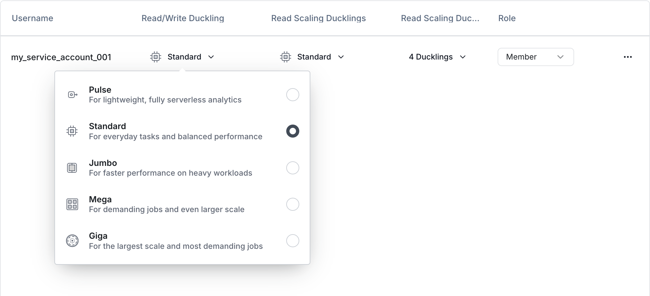Click the chip icon beside Read/Write Duckling Standard
650x296 pixels.
(156, 57)
